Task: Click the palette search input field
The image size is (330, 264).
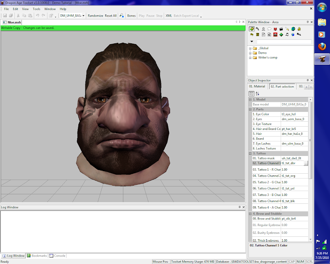Action: coord(284,42)
